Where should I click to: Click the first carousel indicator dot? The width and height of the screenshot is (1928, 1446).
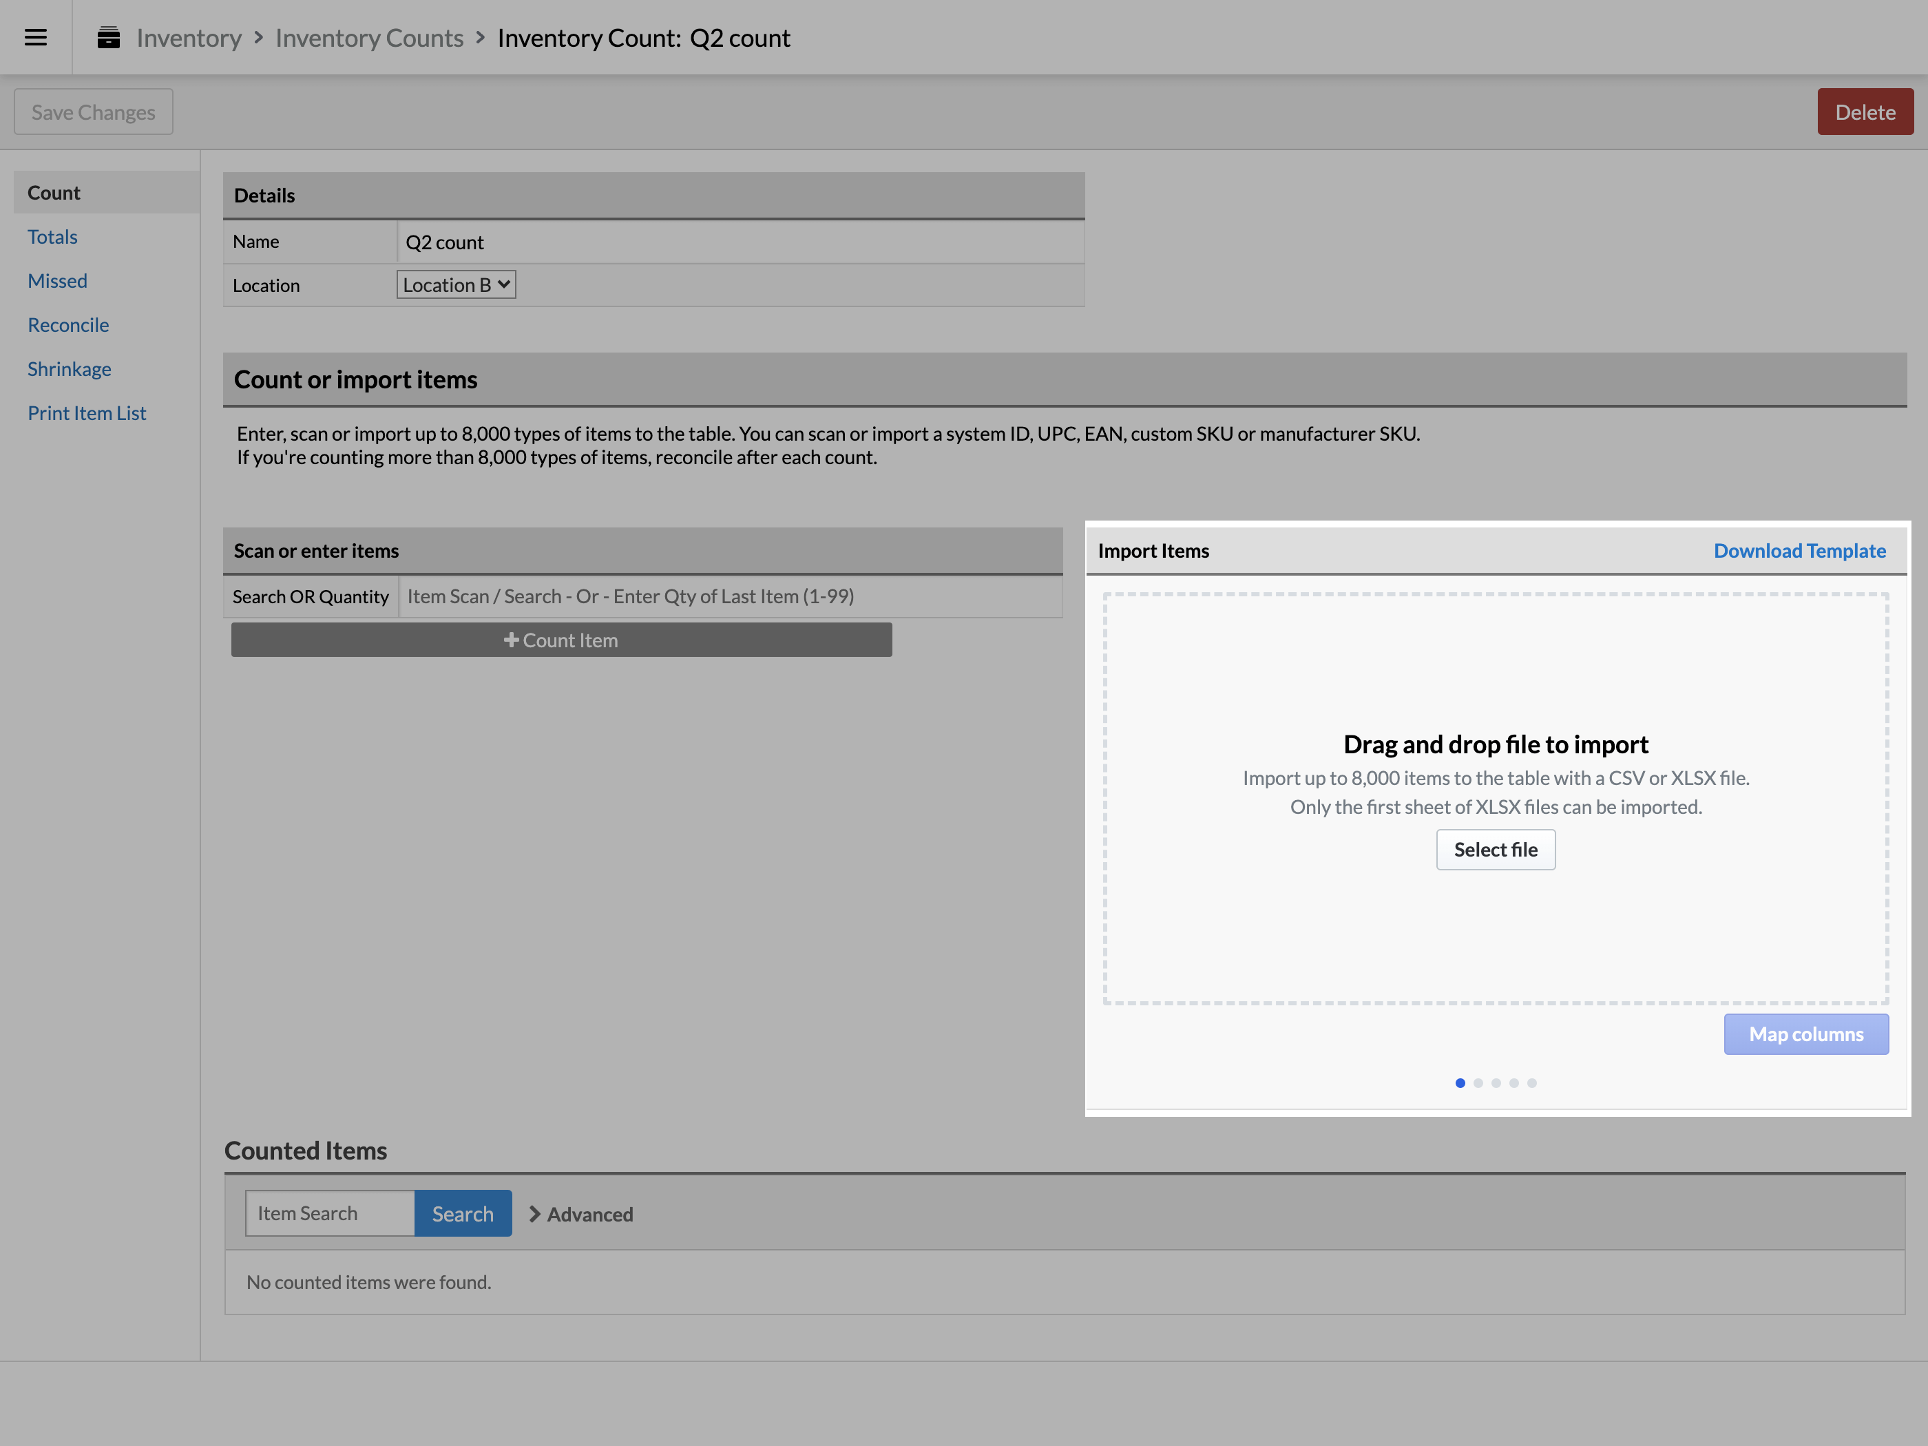click(1459, 1083)
